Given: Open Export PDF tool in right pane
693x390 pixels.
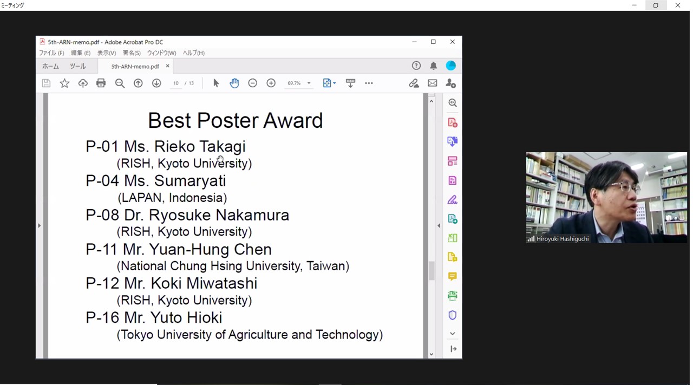Looking at the screenshot, I should (453, 142).
